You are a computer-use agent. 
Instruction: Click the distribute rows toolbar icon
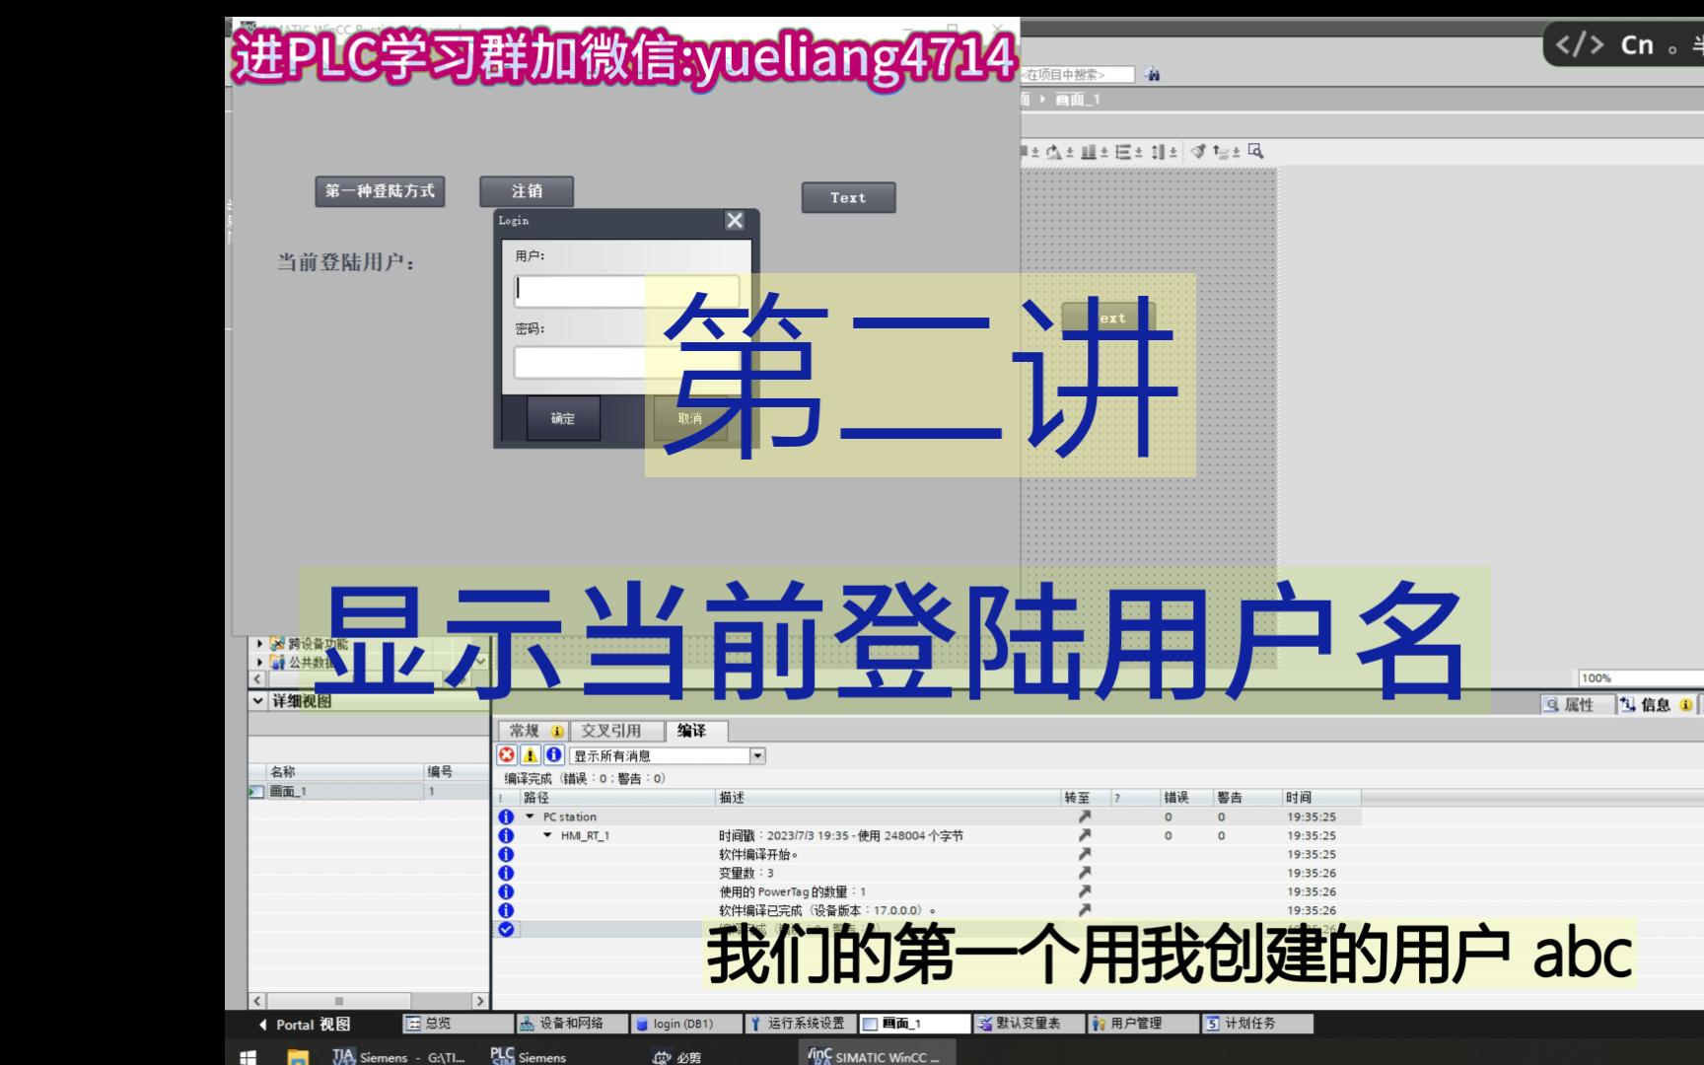(x=1122, y=152)
